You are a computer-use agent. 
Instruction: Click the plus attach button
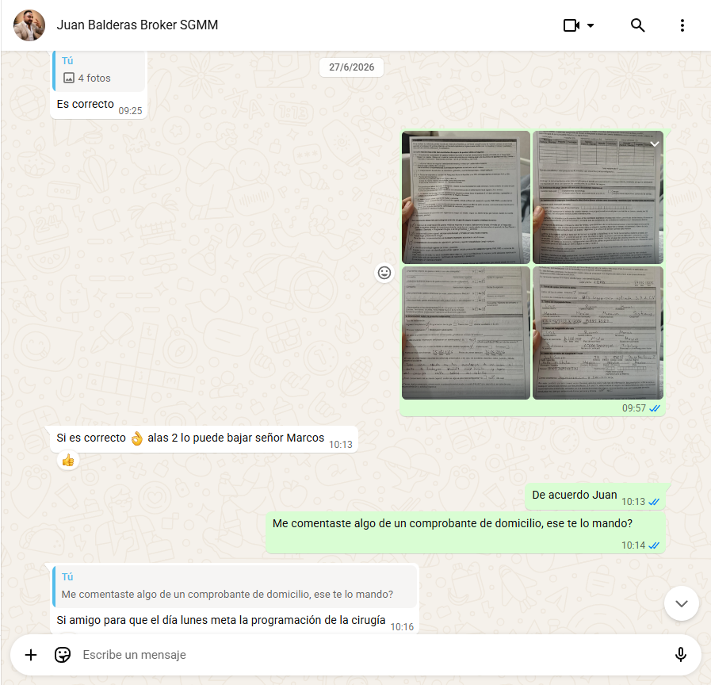pyautogui.click(x=31, y=655)
